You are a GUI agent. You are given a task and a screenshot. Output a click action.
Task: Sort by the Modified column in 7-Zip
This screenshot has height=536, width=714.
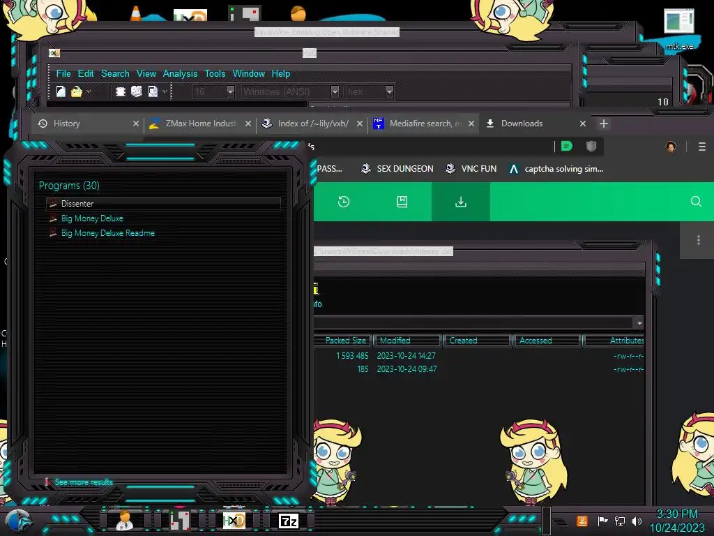[x=407, y=341]
